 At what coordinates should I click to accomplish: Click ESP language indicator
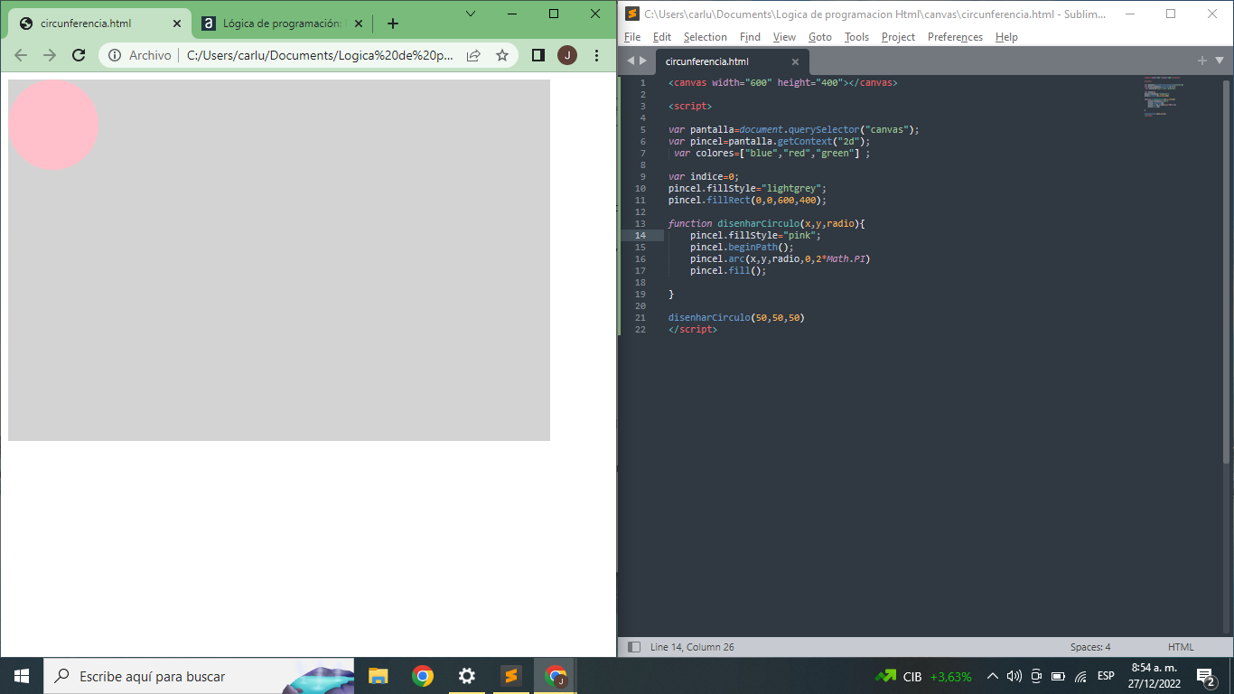[1106, 676]
